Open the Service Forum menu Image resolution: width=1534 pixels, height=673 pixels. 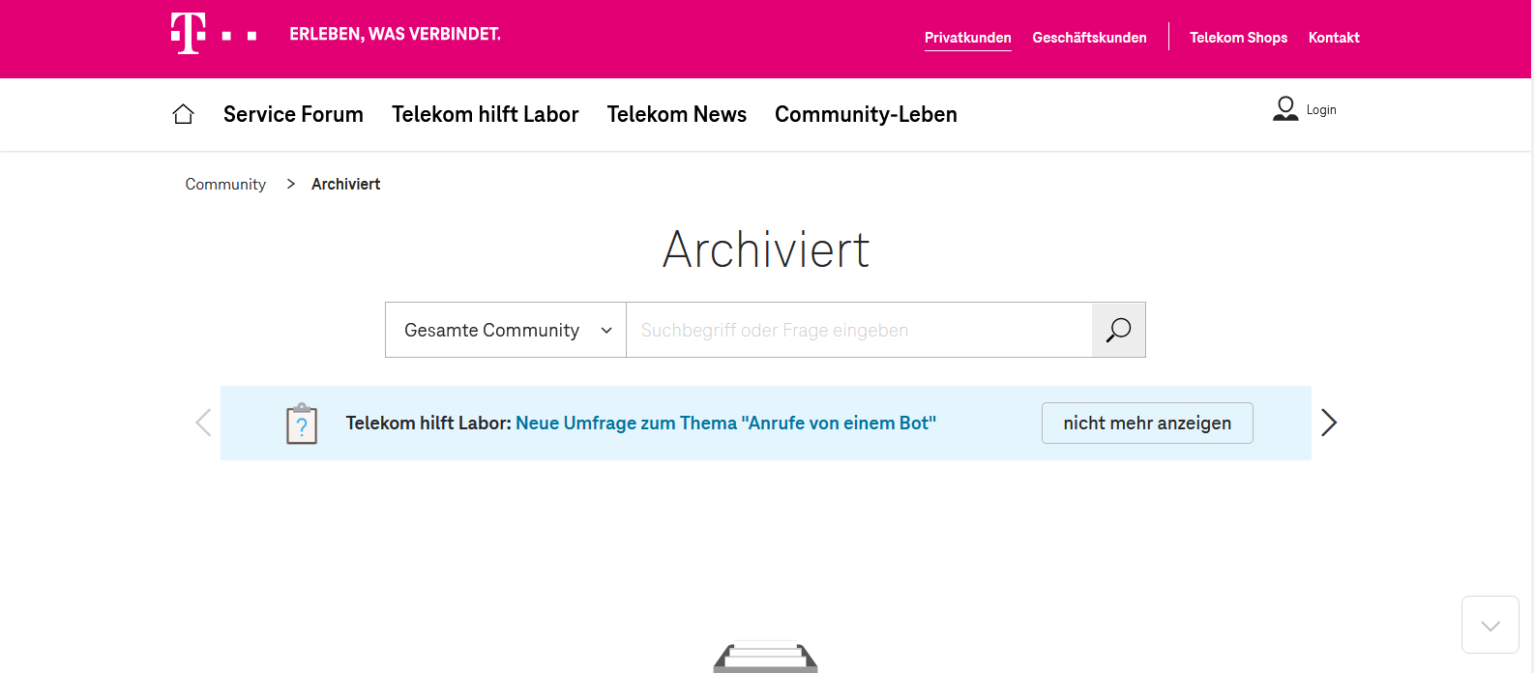[x=293, y=114]
